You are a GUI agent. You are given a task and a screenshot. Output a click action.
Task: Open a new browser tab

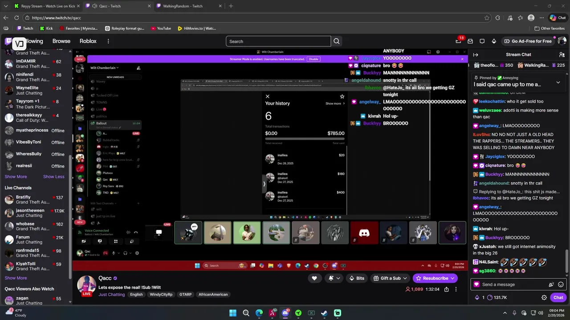point(231,6)
